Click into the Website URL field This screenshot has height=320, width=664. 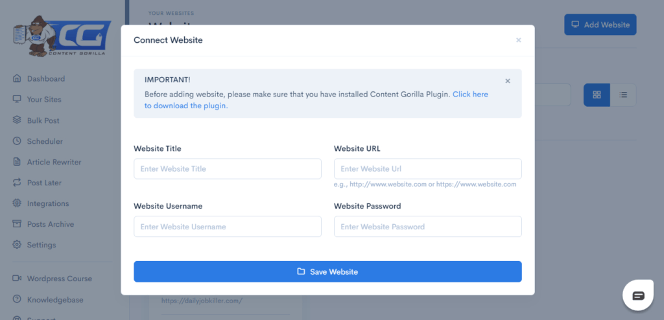point(428,169)
